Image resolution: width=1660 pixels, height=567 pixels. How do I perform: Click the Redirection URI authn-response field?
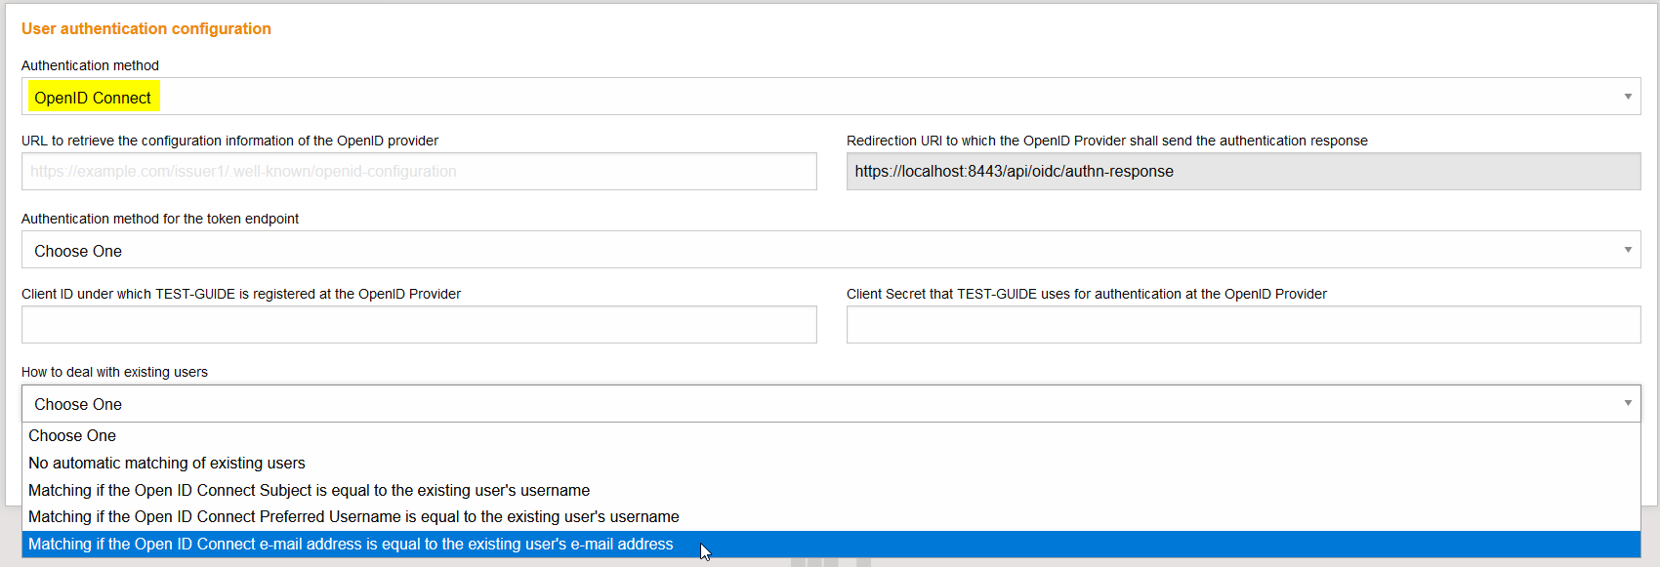(1242, 172)
